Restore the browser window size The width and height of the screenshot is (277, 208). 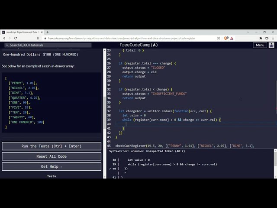point(264,32)
